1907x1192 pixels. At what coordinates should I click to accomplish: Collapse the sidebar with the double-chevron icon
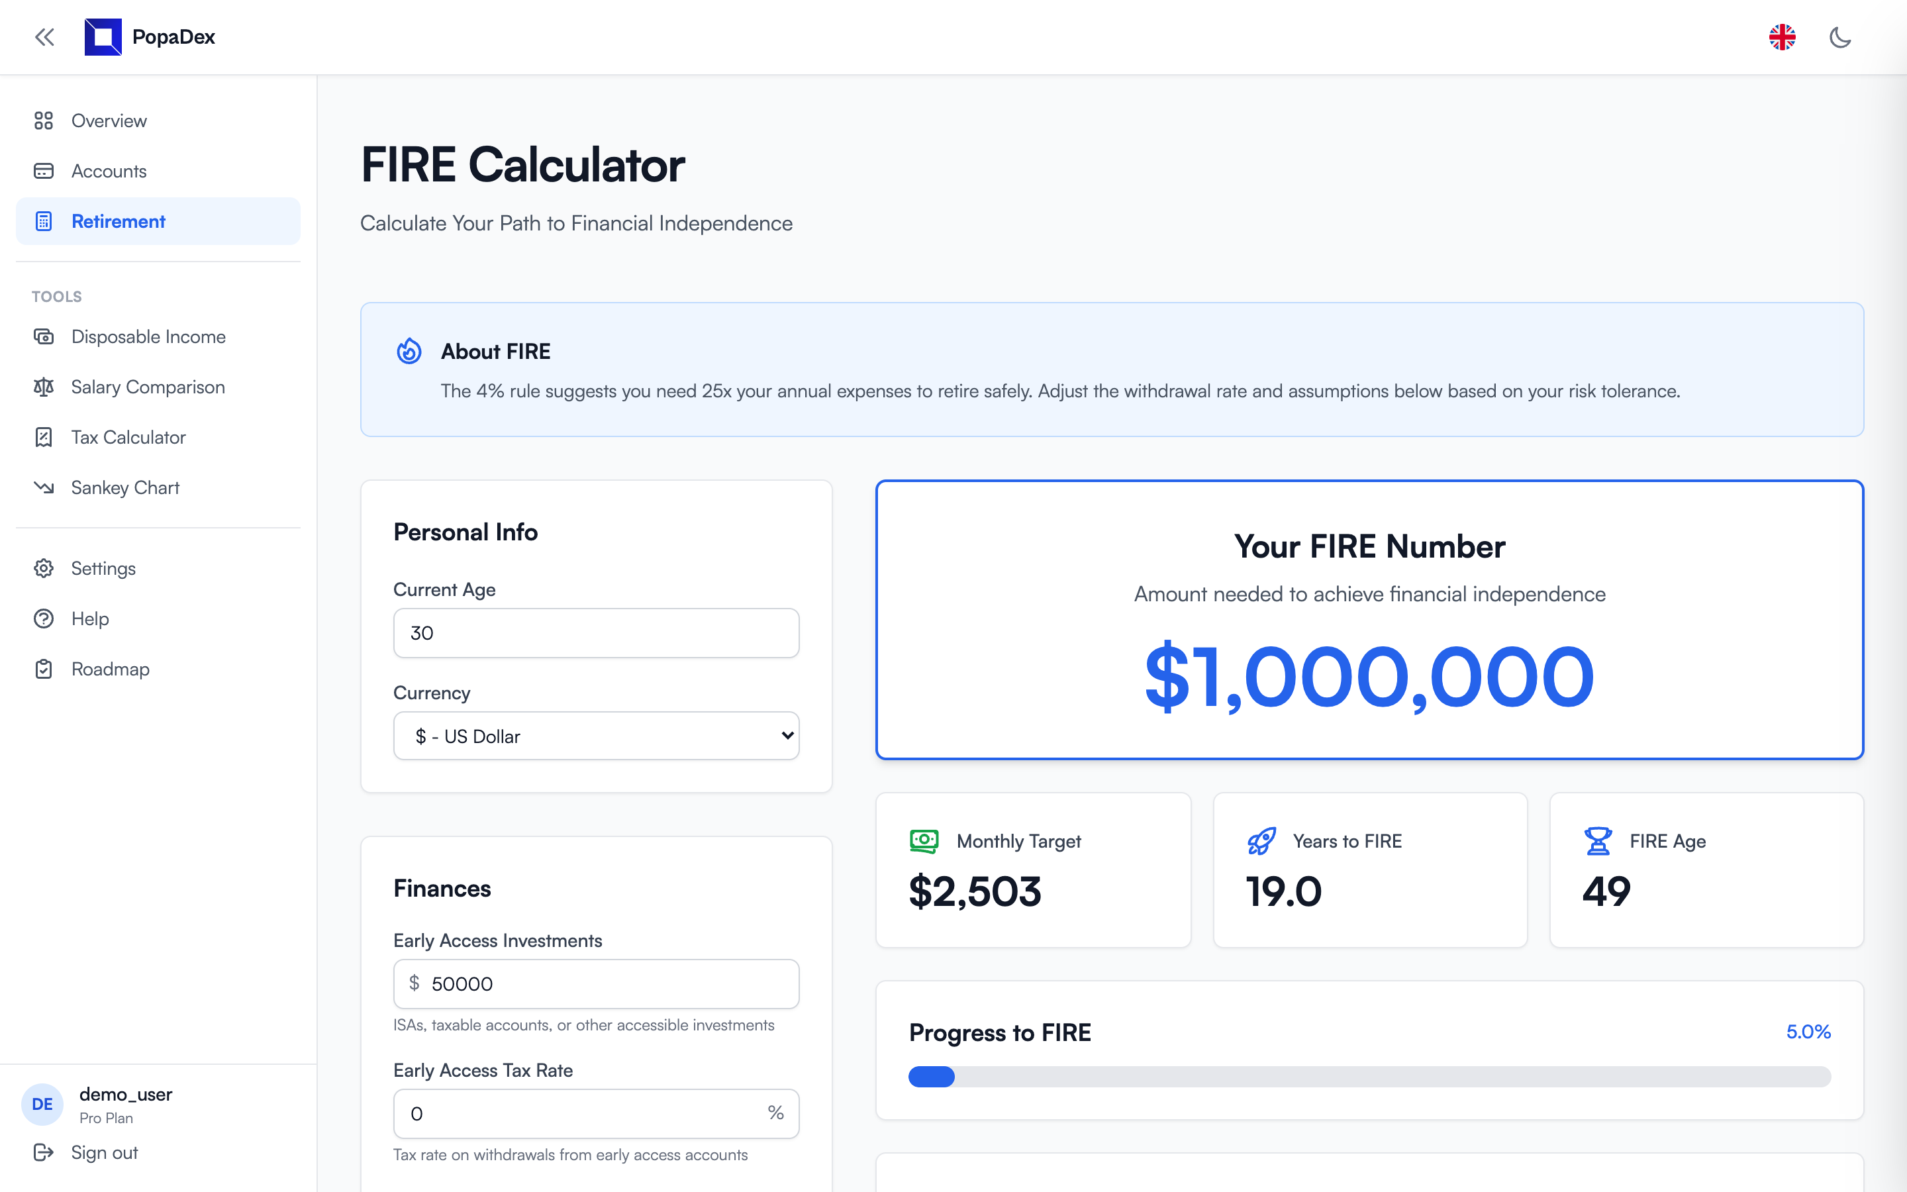[44, 37]
